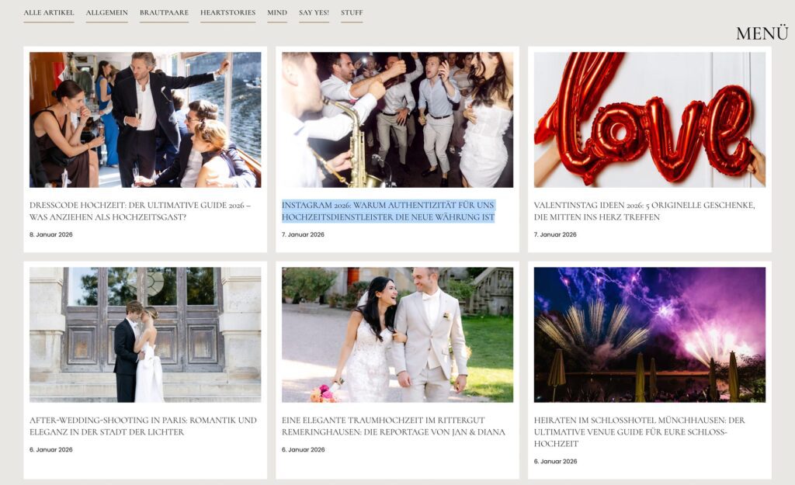This screenshot has width=795, height=485.
Task: Click the bride and groom walking photo
Action: click(x=397, y=334)
